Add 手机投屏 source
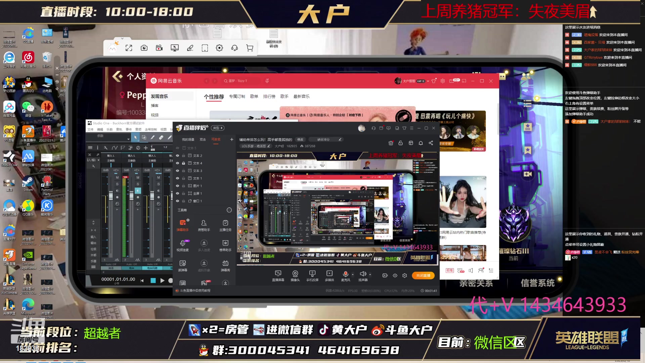Image resolution: width=645 pixels, height=363 pixels. pyautogui.click(x=312, y=275)
